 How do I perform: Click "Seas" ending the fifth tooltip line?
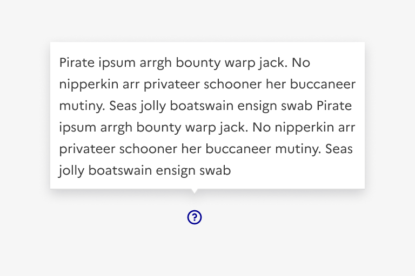tap(339, 149)
